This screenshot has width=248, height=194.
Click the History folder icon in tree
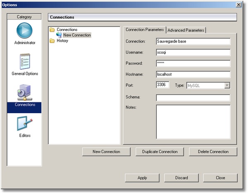[x=52, y=40]
